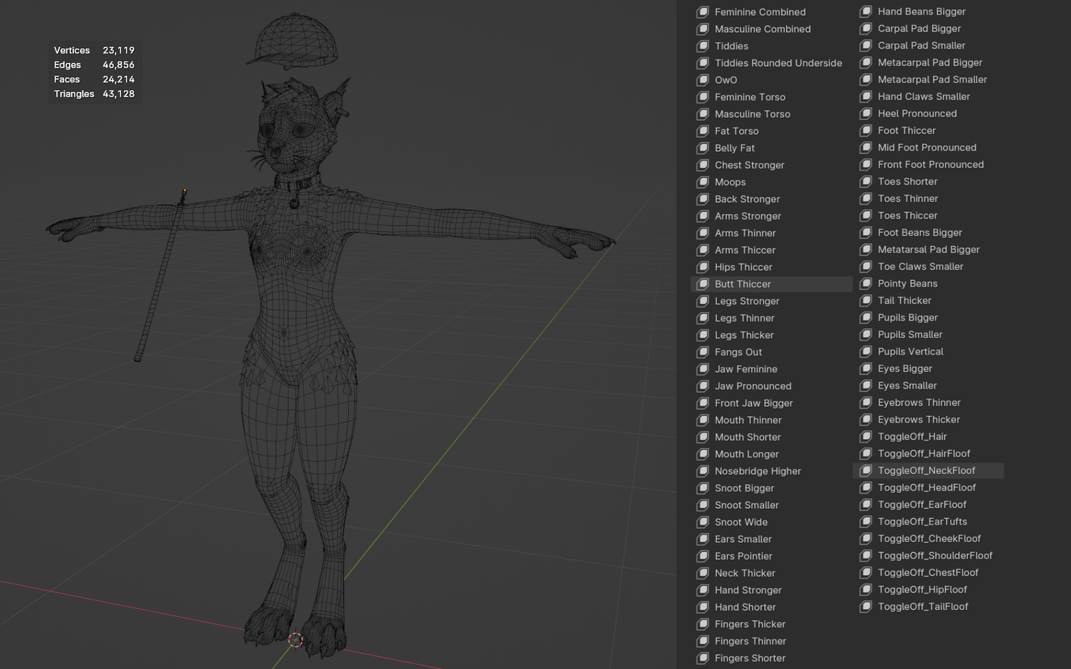Click the shape key icon next to Tiddies
Image resolution: width=1071 pixels, height=669 pixels.
[x=703, y=46]
